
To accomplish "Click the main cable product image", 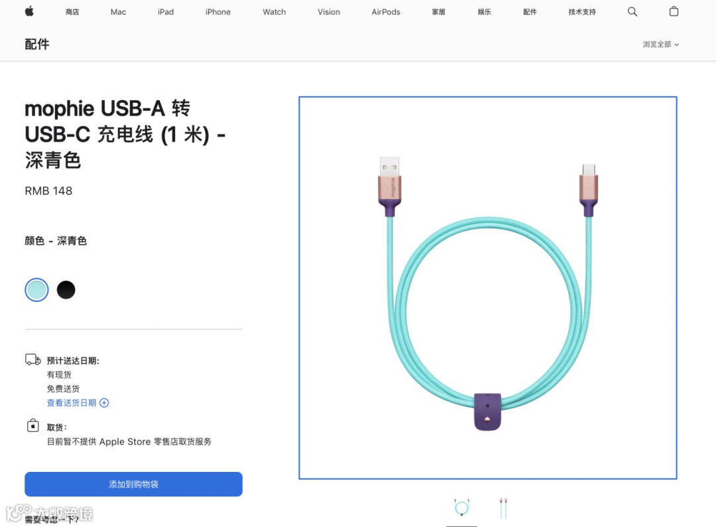I will pos(488,287).
